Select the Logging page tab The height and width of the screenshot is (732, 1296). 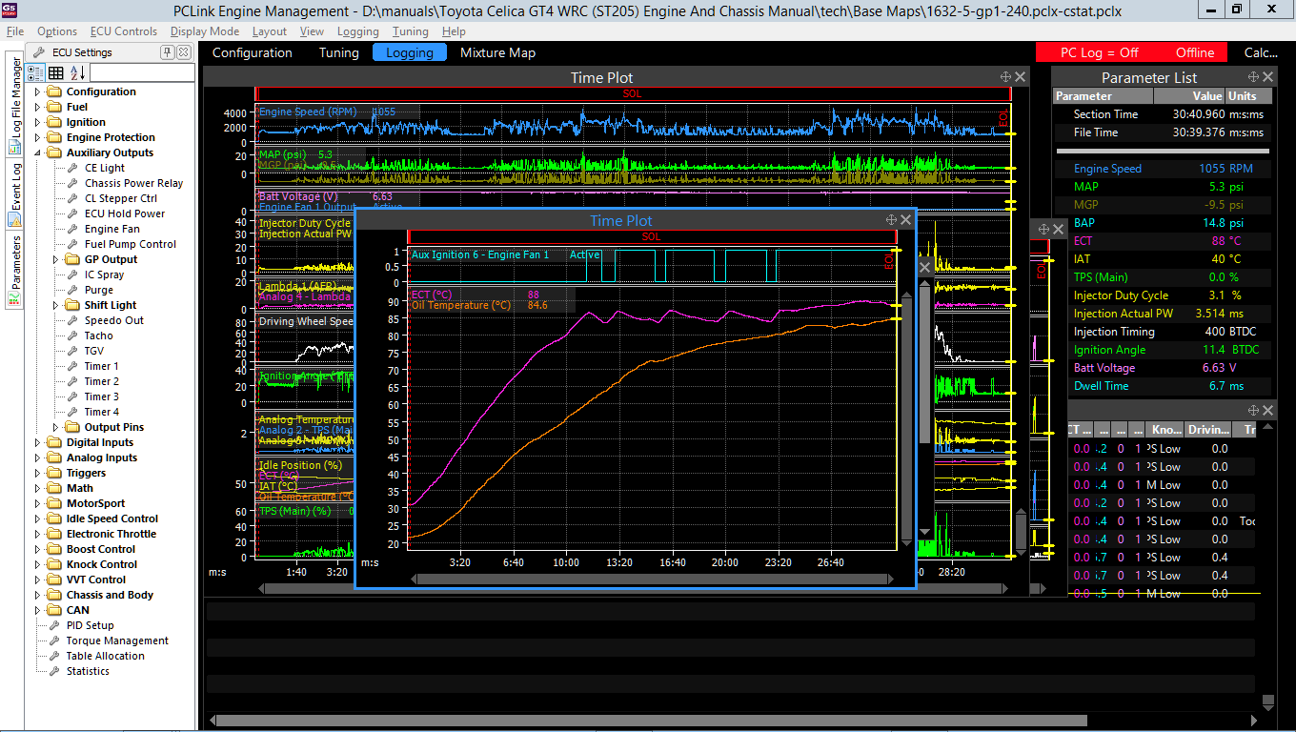point(410,52)
